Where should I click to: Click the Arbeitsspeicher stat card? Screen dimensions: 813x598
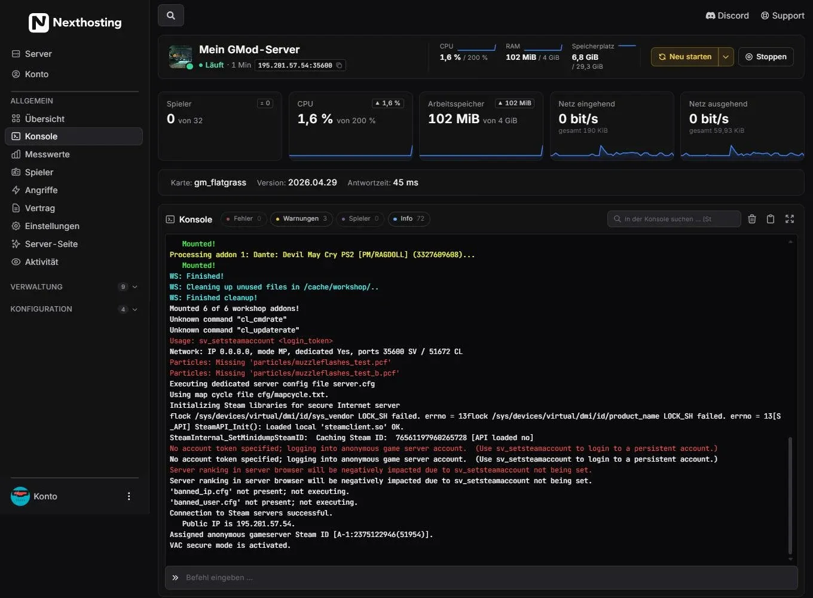481,126
